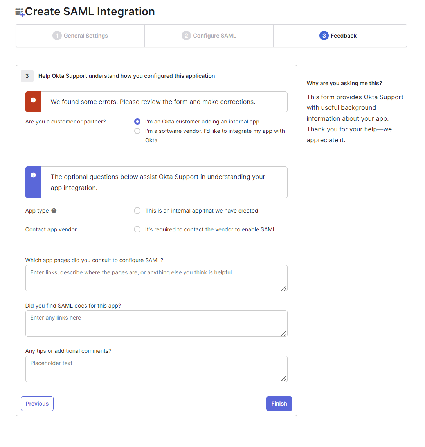This screenshot has width=425, height=447.
Task: Click the Previous button
Action: pyautogui.click(x=37, y=404)
